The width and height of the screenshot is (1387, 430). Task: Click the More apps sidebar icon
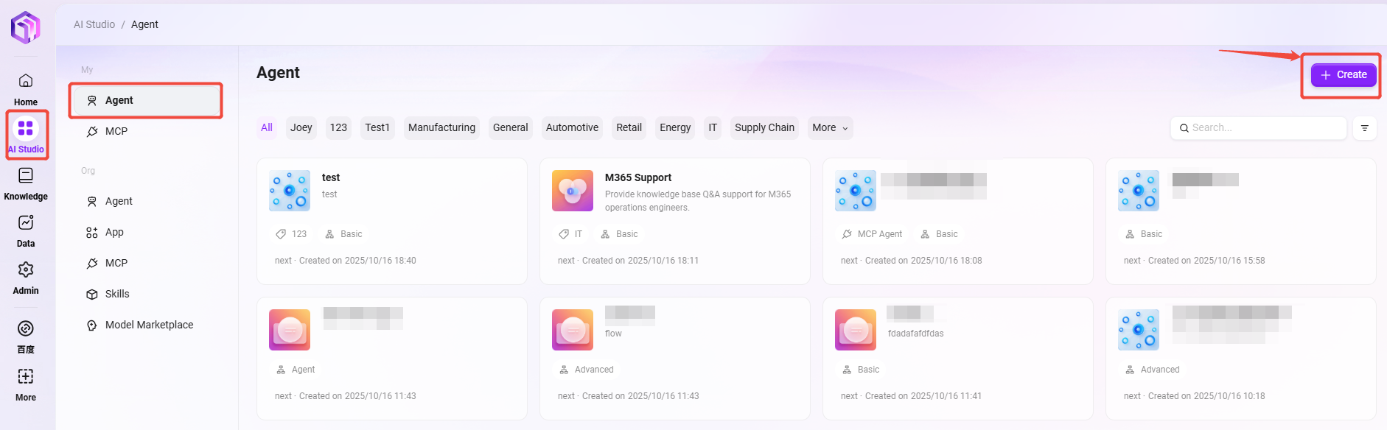coord(26,377)
